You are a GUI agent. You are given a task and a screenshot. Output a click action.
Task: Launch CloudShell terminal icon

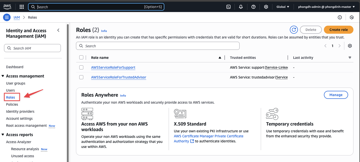[x=228, y=7]
